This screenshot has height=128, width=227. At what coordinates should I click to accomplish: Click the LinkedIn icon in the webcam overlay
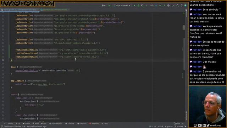pyautogui.click(x=204, y=126)
